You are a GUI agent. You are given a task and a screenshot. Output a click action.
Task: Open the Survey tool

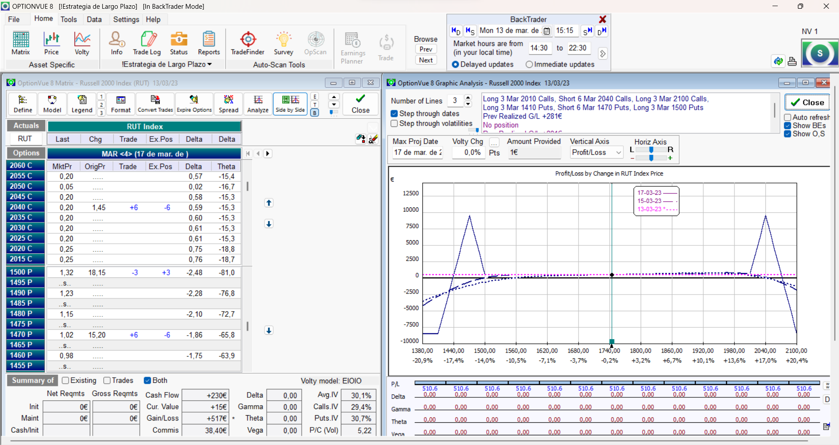pyautogui.click(x=284, y=43)
